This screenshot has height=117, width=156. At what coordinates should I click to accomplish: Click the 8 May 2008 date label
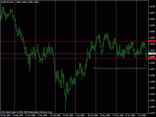[x=105, y=115]
